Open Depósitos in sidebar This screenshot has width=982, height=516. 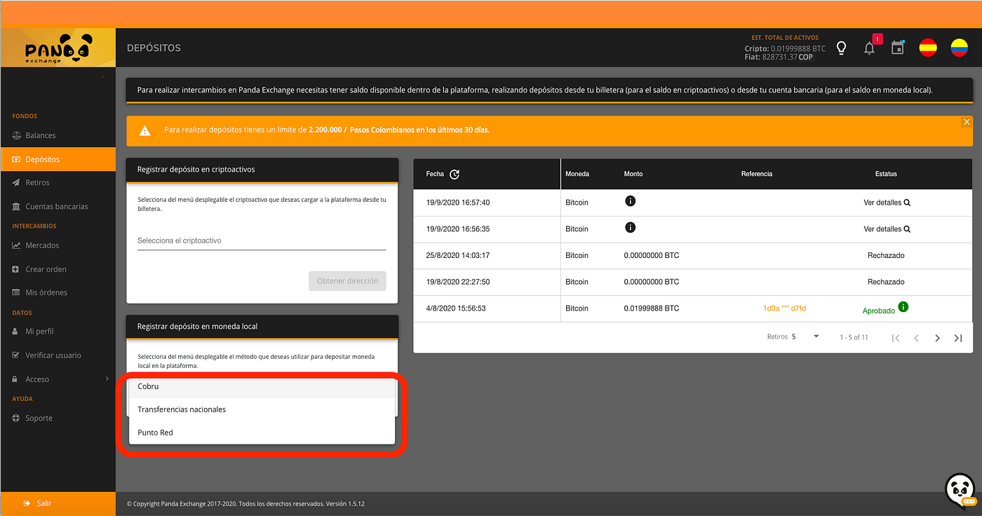[58, 159]
